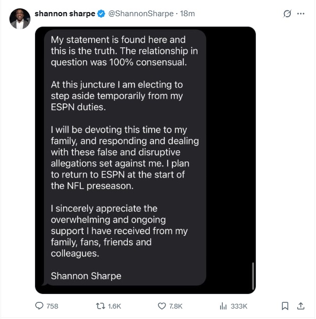
Task: Click the Grok explain icon
Action: [x=287, y=14]
